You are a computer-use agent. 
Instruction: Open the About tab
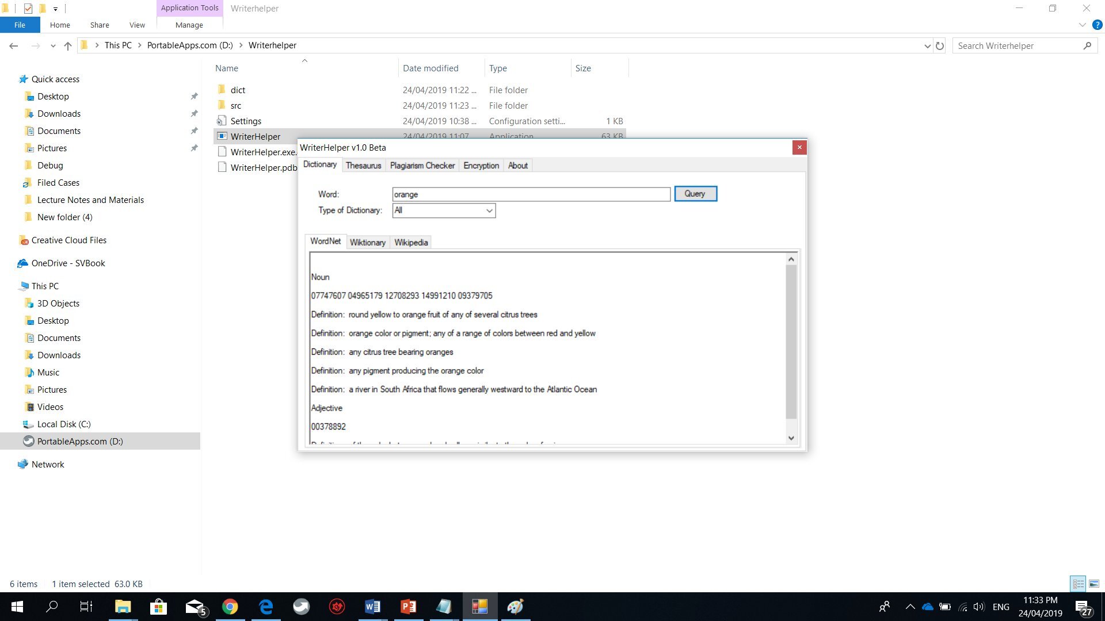tap(518, 166)
